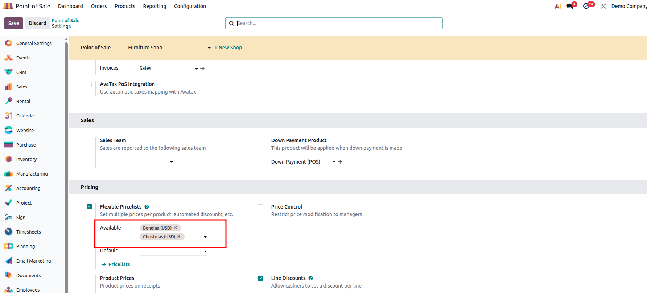
Task: Open the CRM settings icon in sidebar
Action: (8, 72)
